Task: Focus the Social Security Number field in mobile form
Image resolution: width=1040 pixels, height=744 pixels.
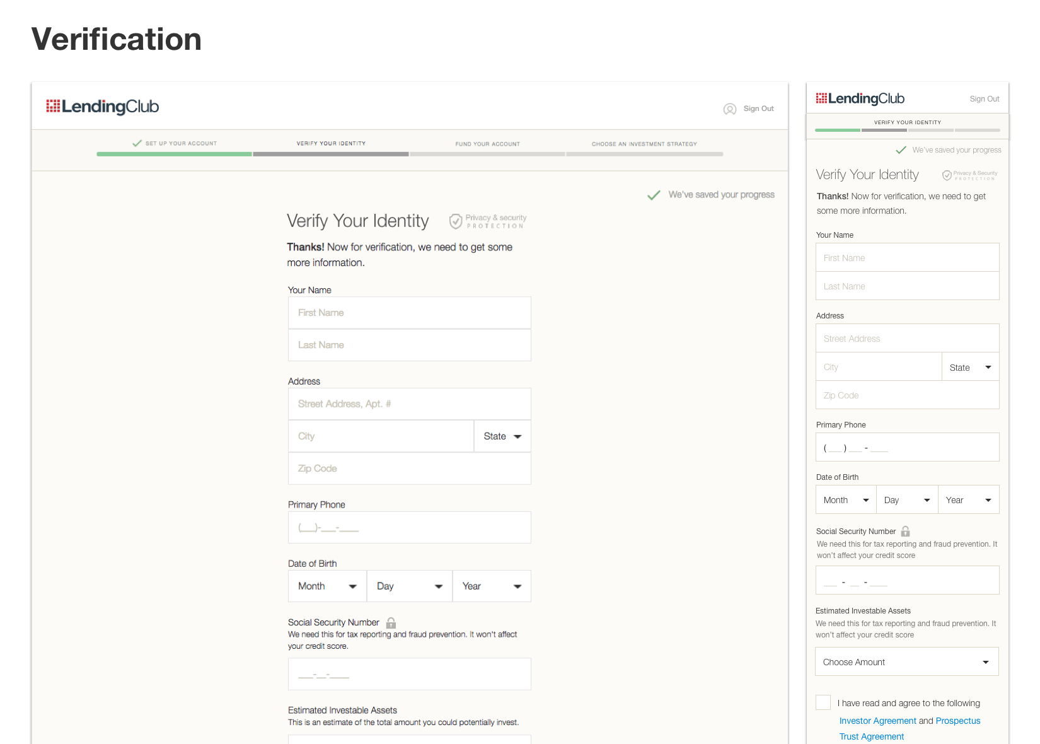Action: tap(908, 580)
